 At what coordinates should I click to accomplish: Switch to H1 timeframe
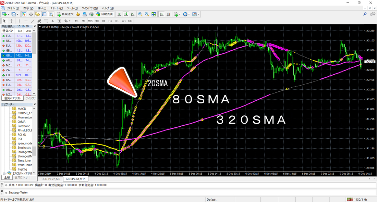pos(104,21)
